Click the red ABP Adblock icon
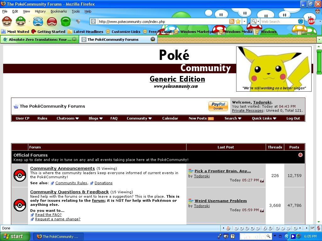 click(311, 21)
